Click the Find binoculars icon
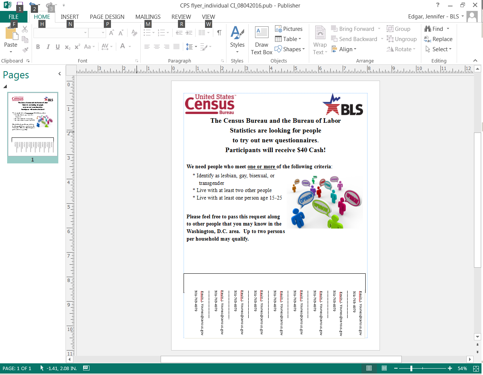Viewport: 483px width, 375px height. [x=428, y=29]
